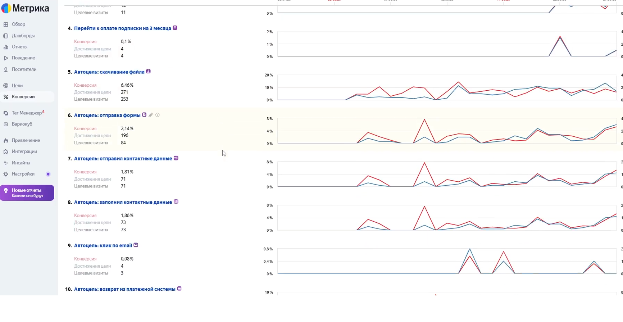
Task: Open goal Перейти к оплате подписки на 3 месяца
Action: pos(122,28)
